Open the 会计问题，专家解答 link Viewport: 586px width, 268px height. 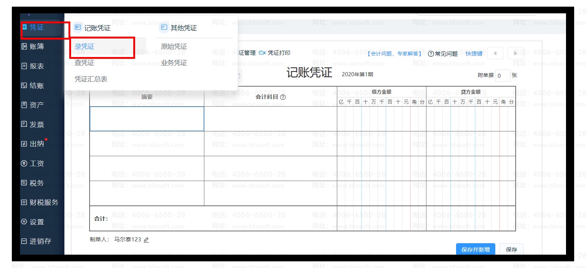pos(394,54)
